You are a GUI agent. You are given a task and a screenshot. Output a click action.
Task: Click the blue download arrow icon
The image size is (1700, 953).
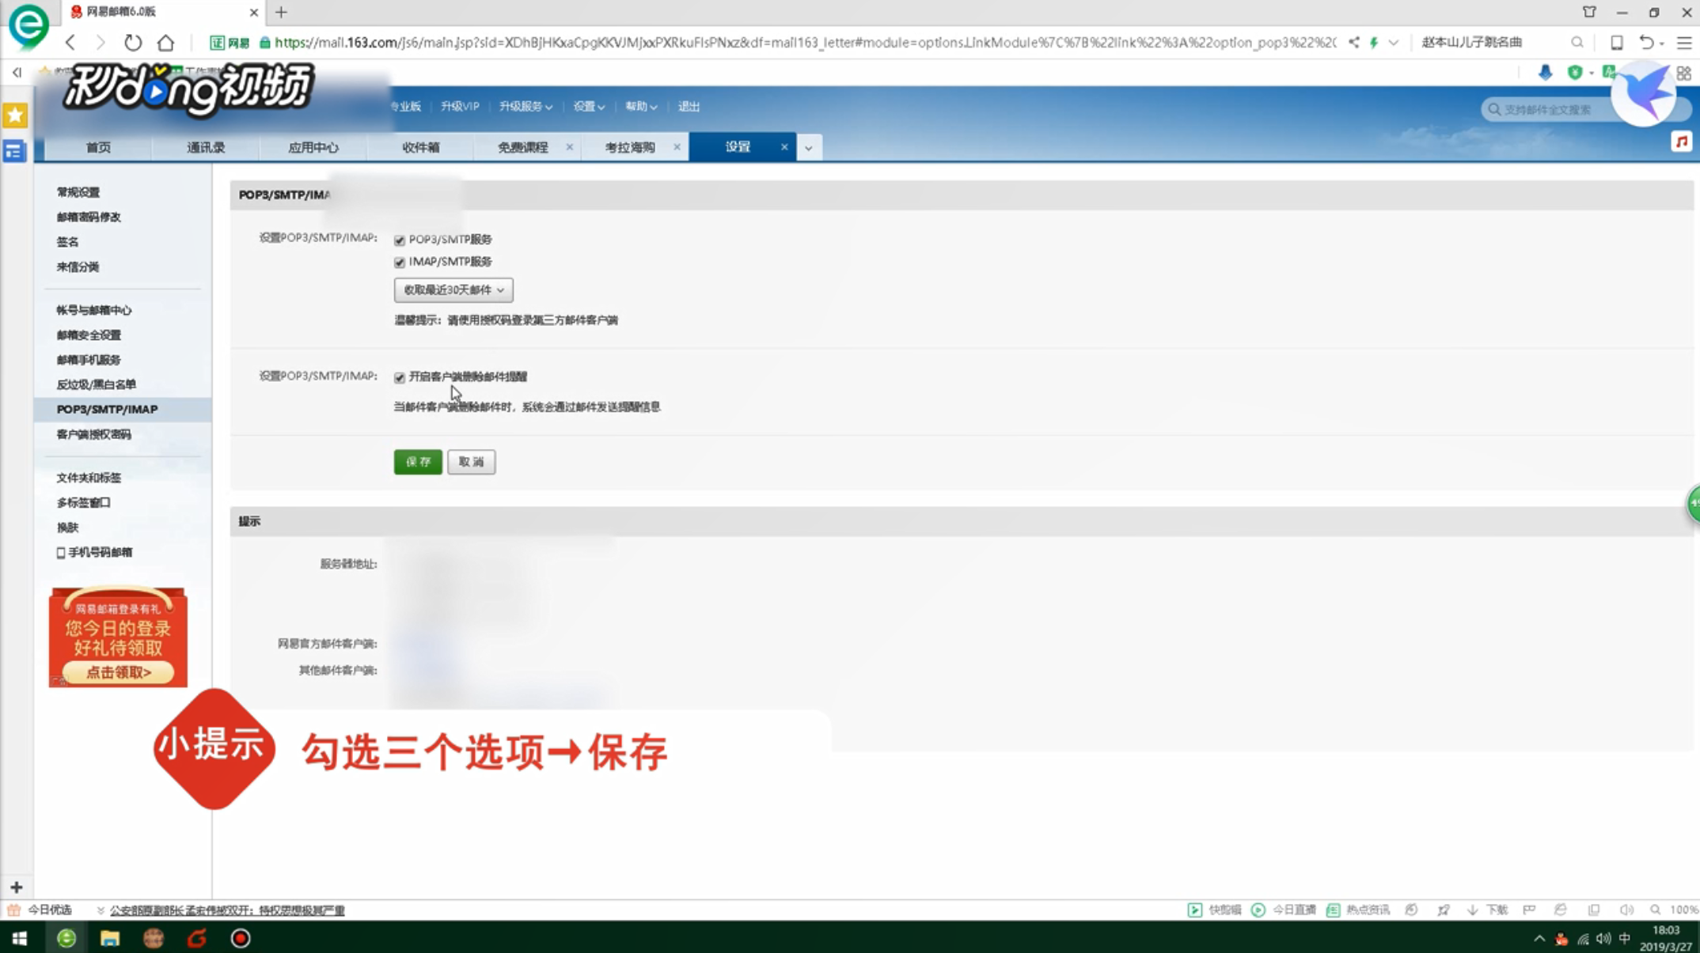1545,73
